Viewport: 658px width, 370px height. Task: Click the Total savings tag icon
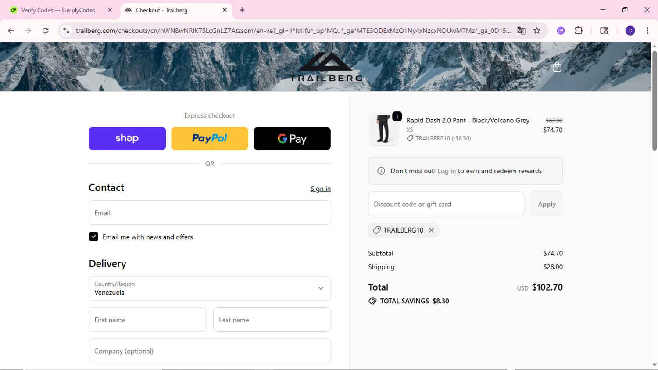pyautogui.click(x=372, y=301)
